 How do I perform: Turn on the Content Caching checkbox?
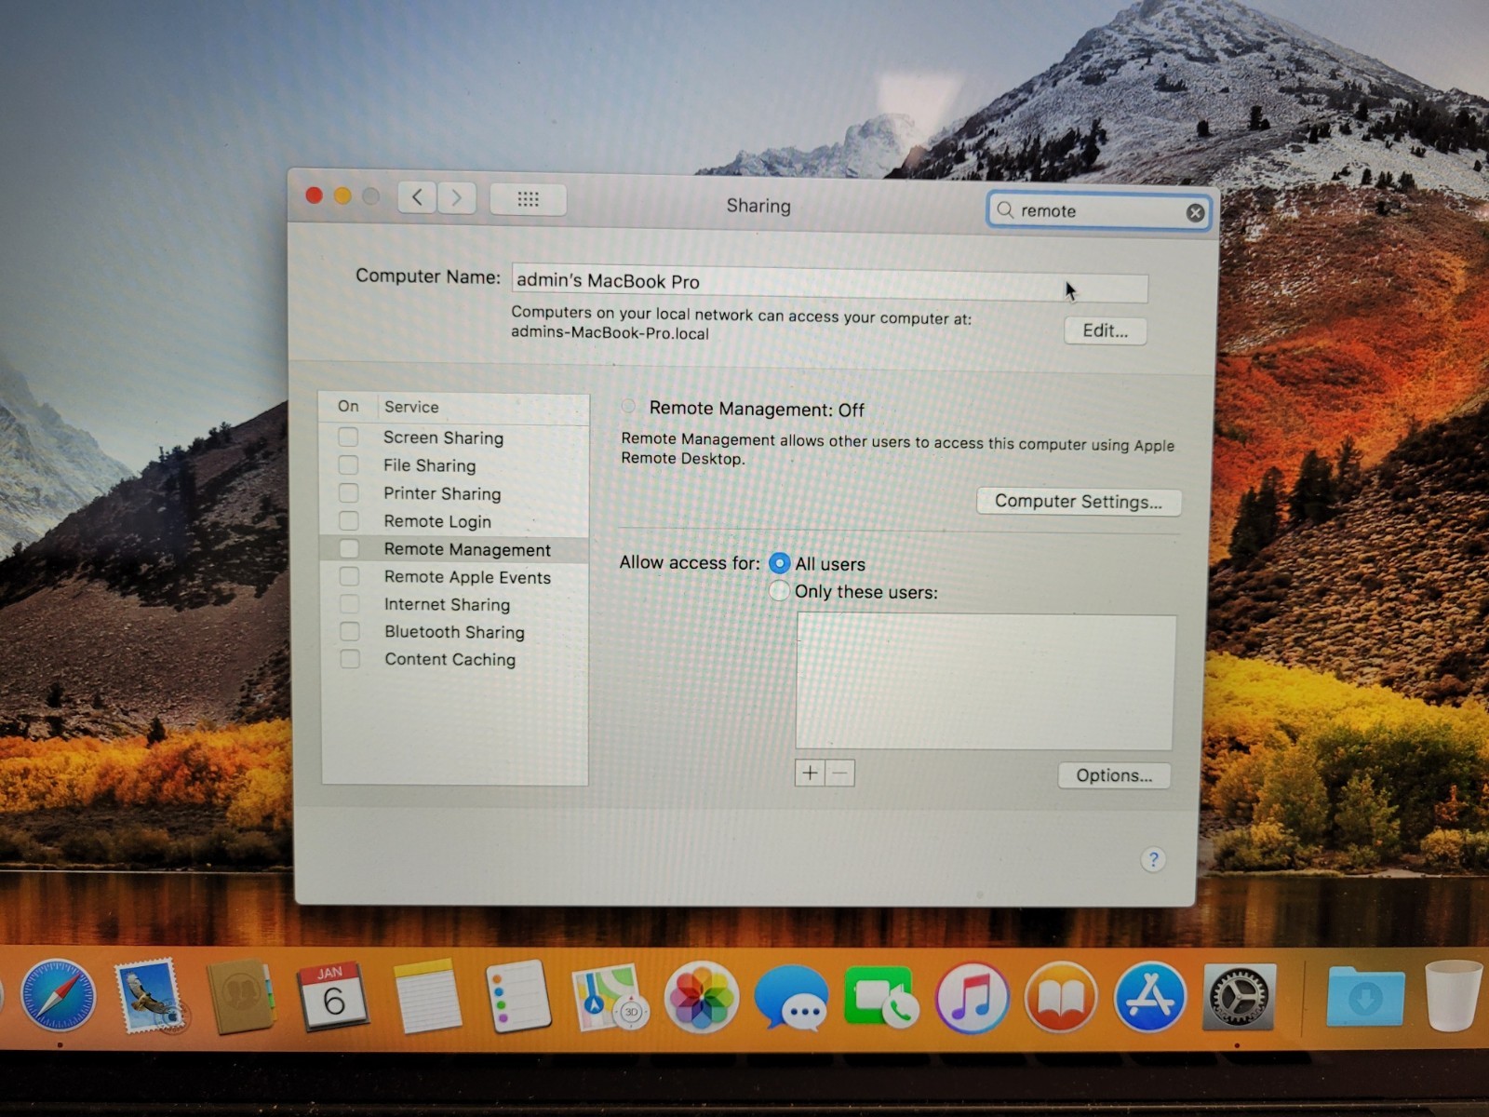350,659
